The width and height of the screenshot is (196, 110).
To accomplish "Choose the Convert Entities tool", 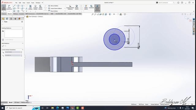I will coord(36,7).
